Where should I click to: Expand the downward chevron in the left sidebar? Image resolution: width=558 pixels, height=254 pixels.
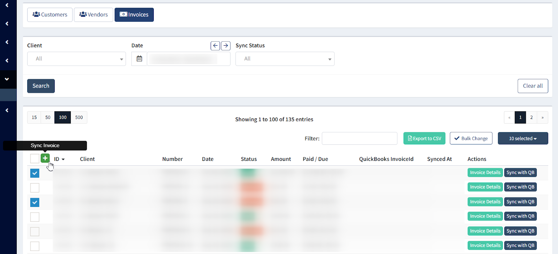coord(7,79)
